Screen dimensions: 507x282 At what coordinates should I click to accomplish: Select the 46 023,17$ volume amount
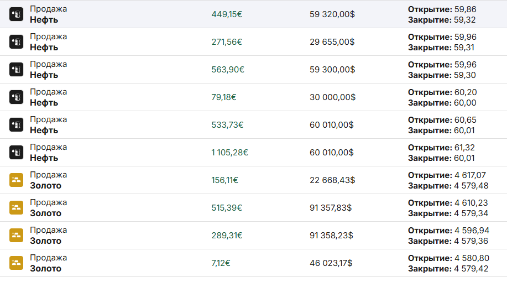[331, 263]
